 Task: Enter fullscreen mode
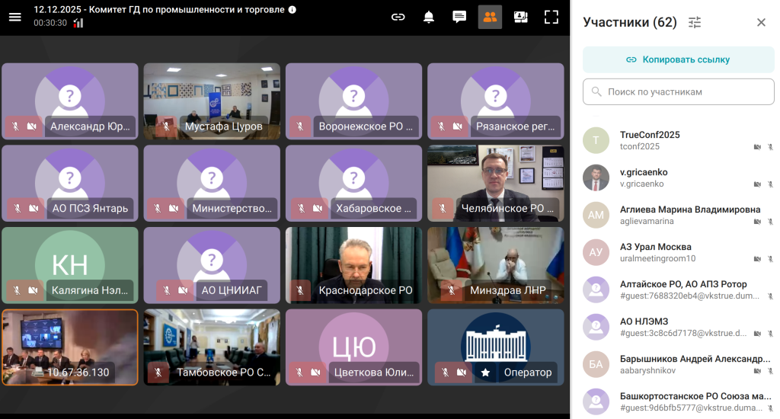coord(551,17)
